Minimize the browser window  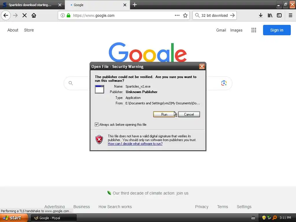click(279, 5)
